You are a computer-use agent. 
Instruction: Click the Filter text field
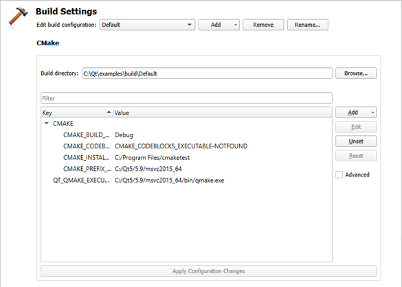pyautogui.click(x=186, y=98)
